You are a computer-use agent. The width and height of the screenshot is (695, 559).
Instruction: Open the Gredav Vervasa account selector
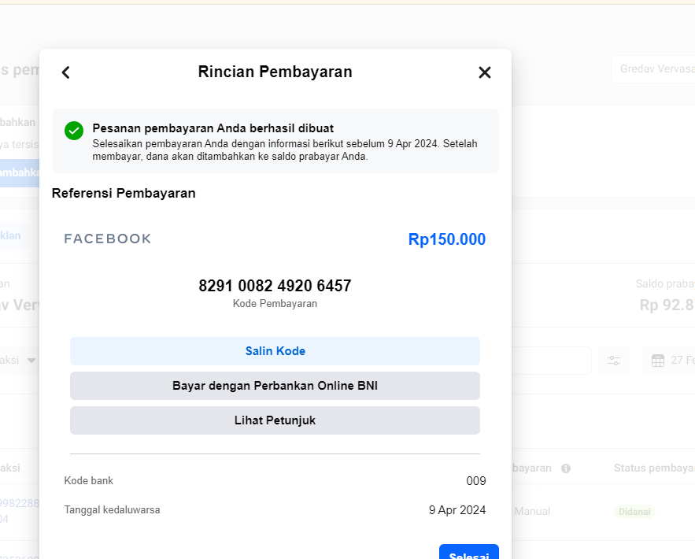(653, 69)
